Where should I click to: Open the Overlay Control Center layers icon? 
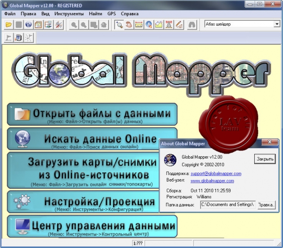pos(49,24)
